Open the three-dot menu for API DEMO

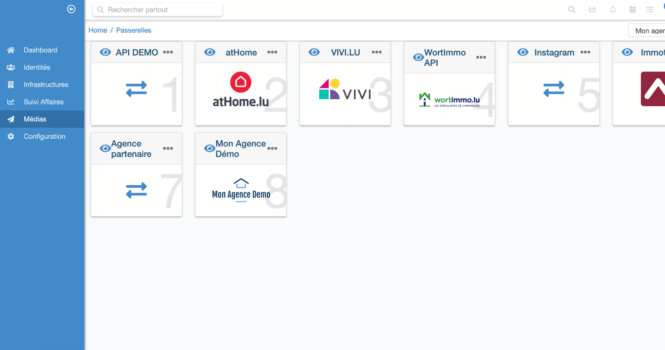(168, 52)
